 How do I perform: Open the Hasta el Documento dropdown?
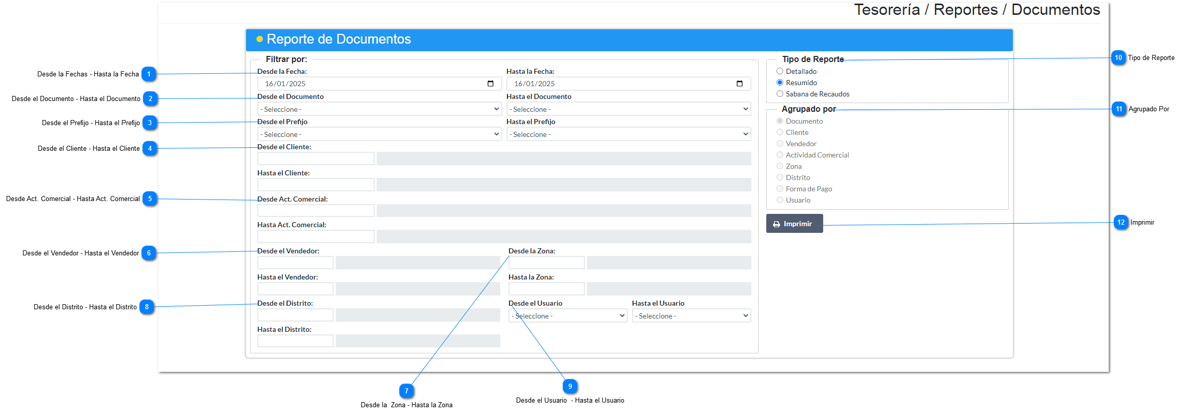pyautogui.click(x=629, y=109)
